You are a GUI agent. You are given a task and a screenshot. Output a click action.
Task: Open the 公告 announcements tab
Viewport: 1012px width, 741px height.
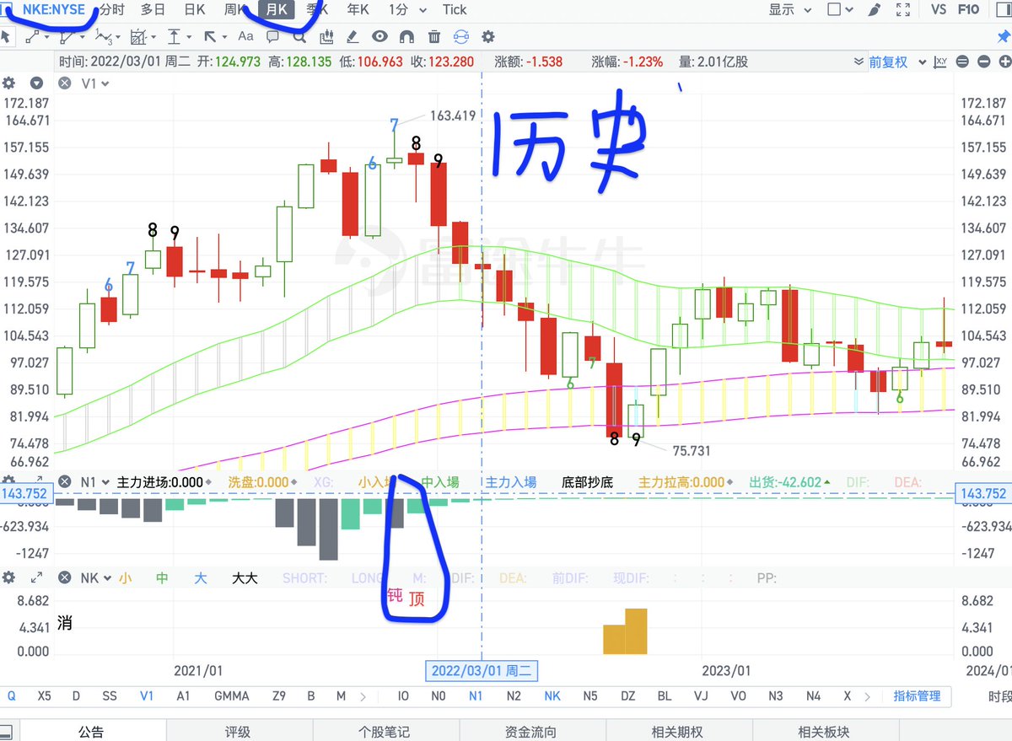92,732
